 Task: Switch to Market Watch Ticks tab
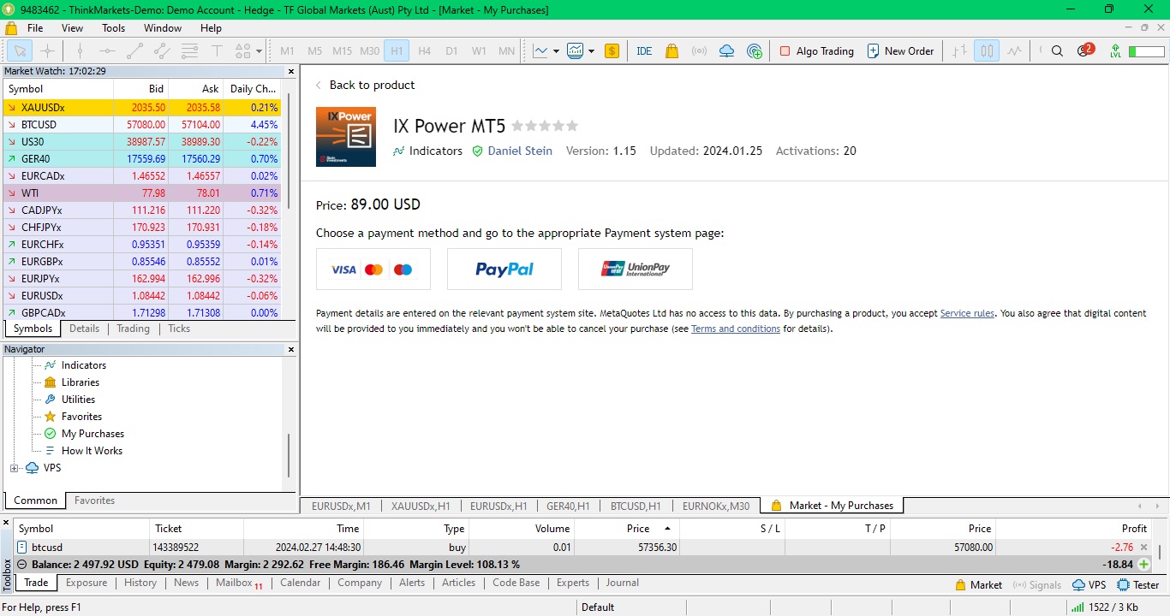click(x=179, y=329)
